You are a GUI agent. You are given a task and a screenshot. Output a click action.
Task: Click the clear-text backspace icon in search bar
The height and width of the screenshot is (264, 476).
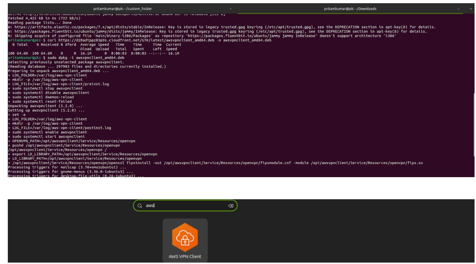231,205
